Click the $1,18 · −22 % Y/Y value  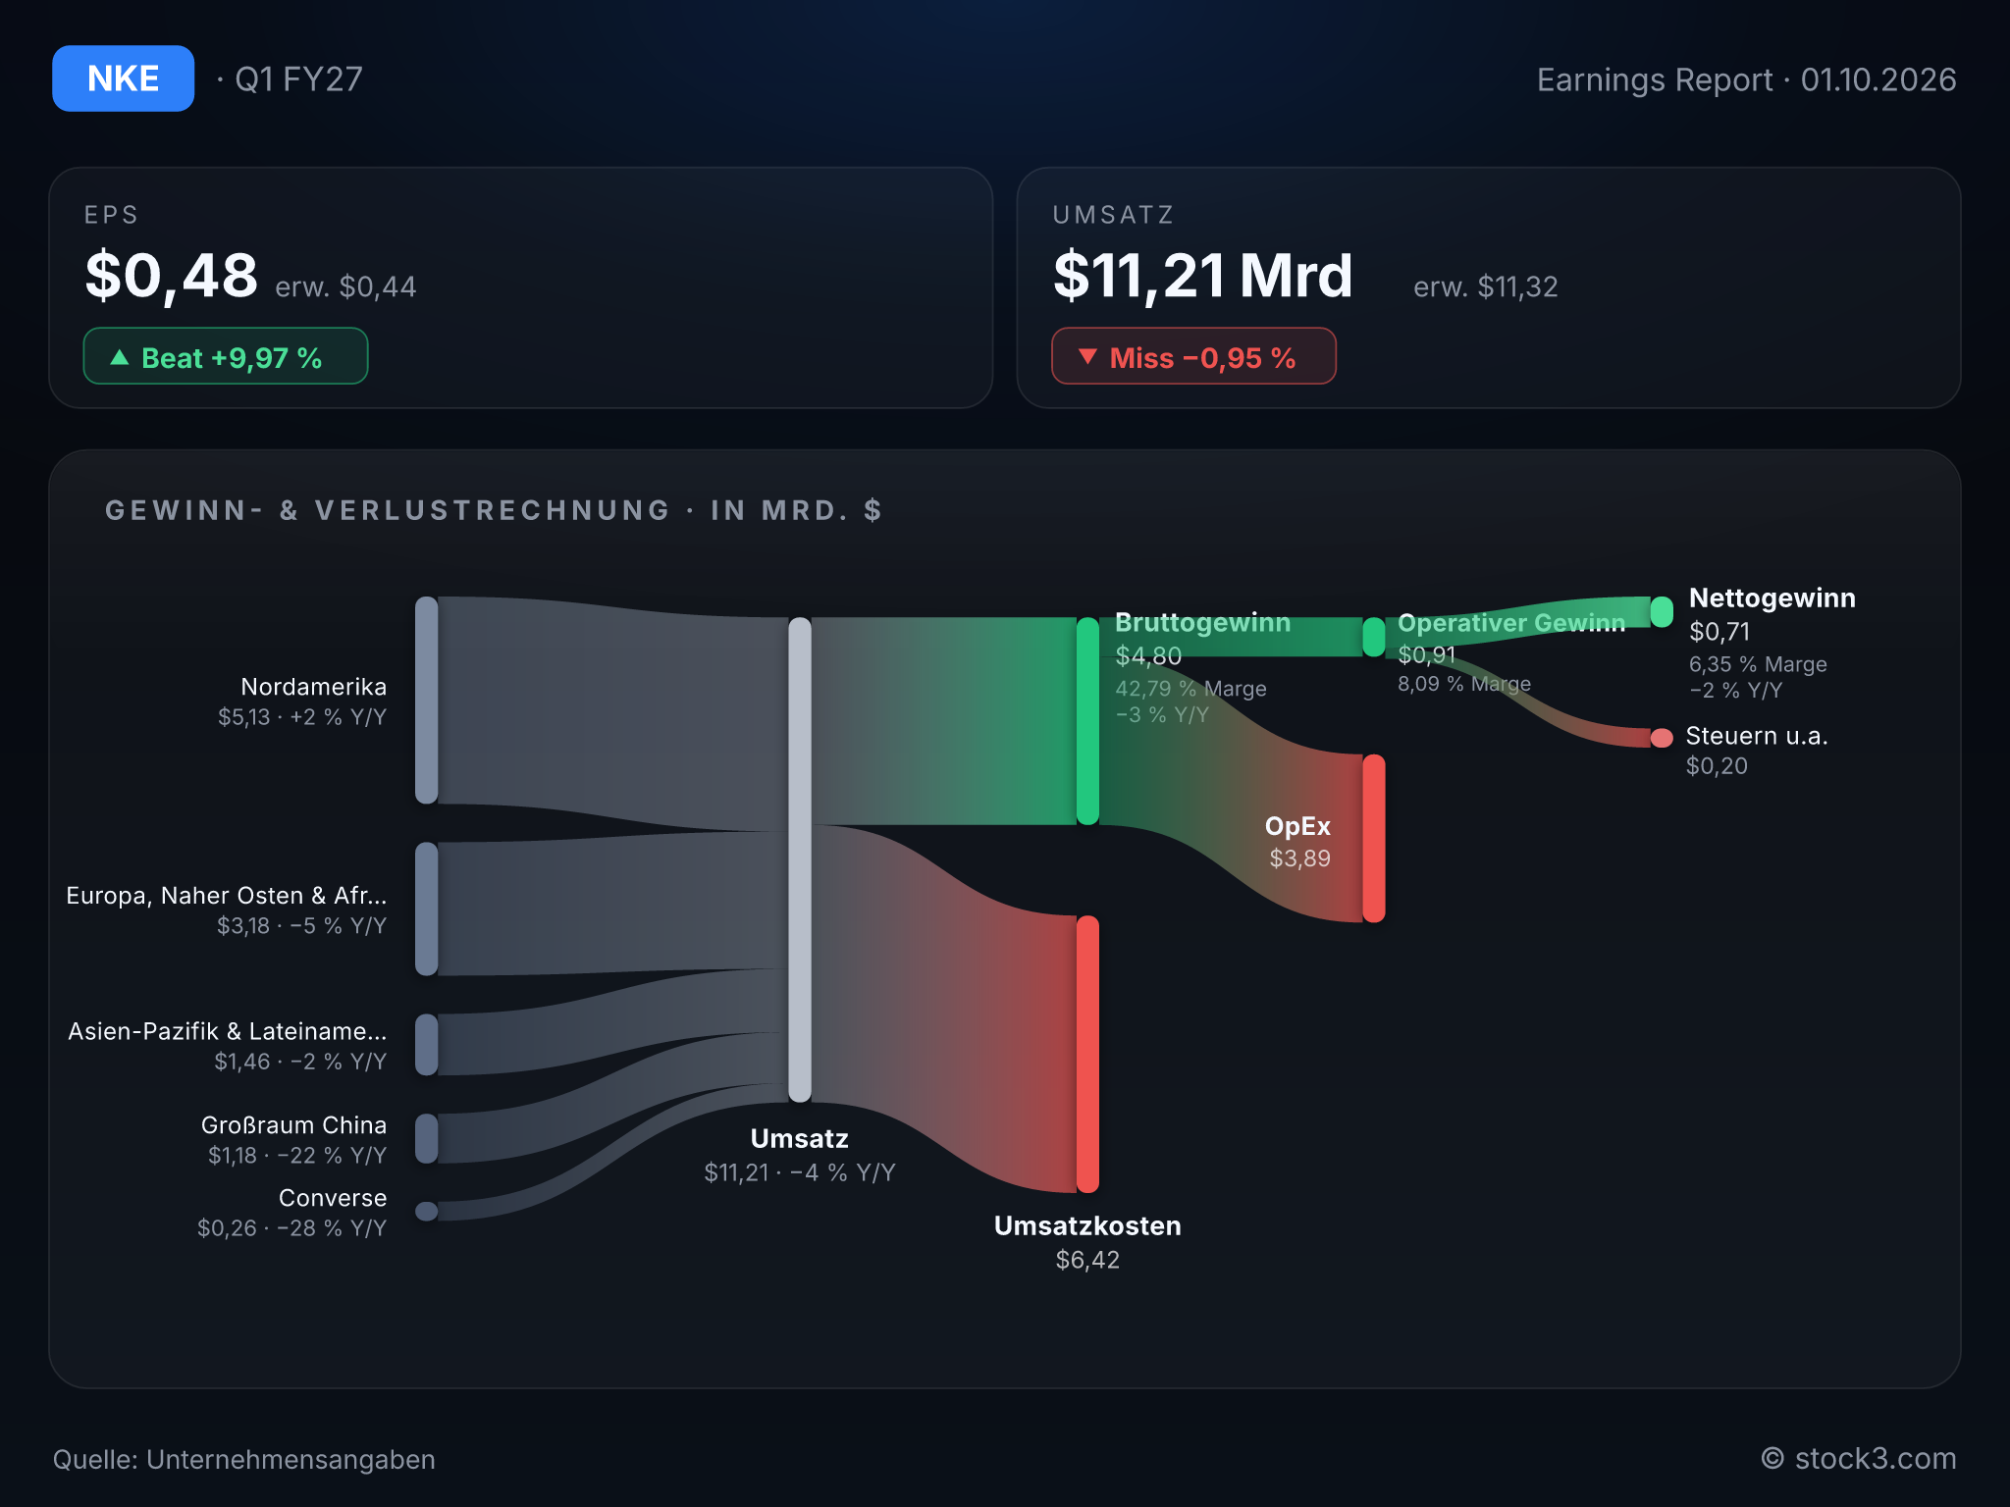(297, 1156)
